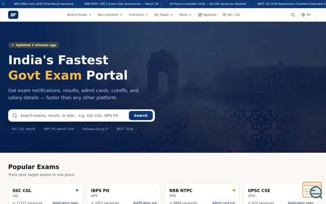Screen dimensions: 326x204
Task: Expand the Board Exam menu
Action: click(x=79, y=15)
